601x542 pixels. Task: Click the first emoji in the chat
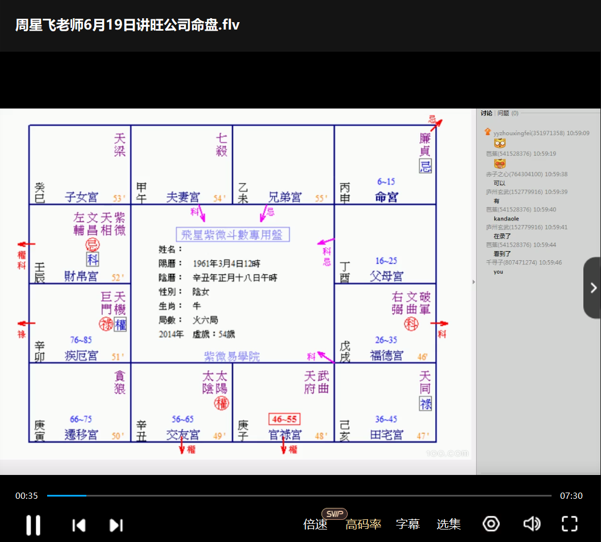(x=499, y=143)
